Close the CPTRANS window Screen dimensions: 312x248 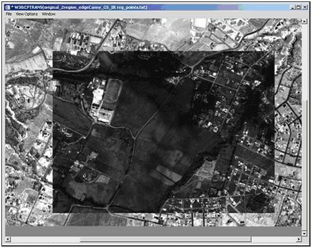(x=305, y=8)
